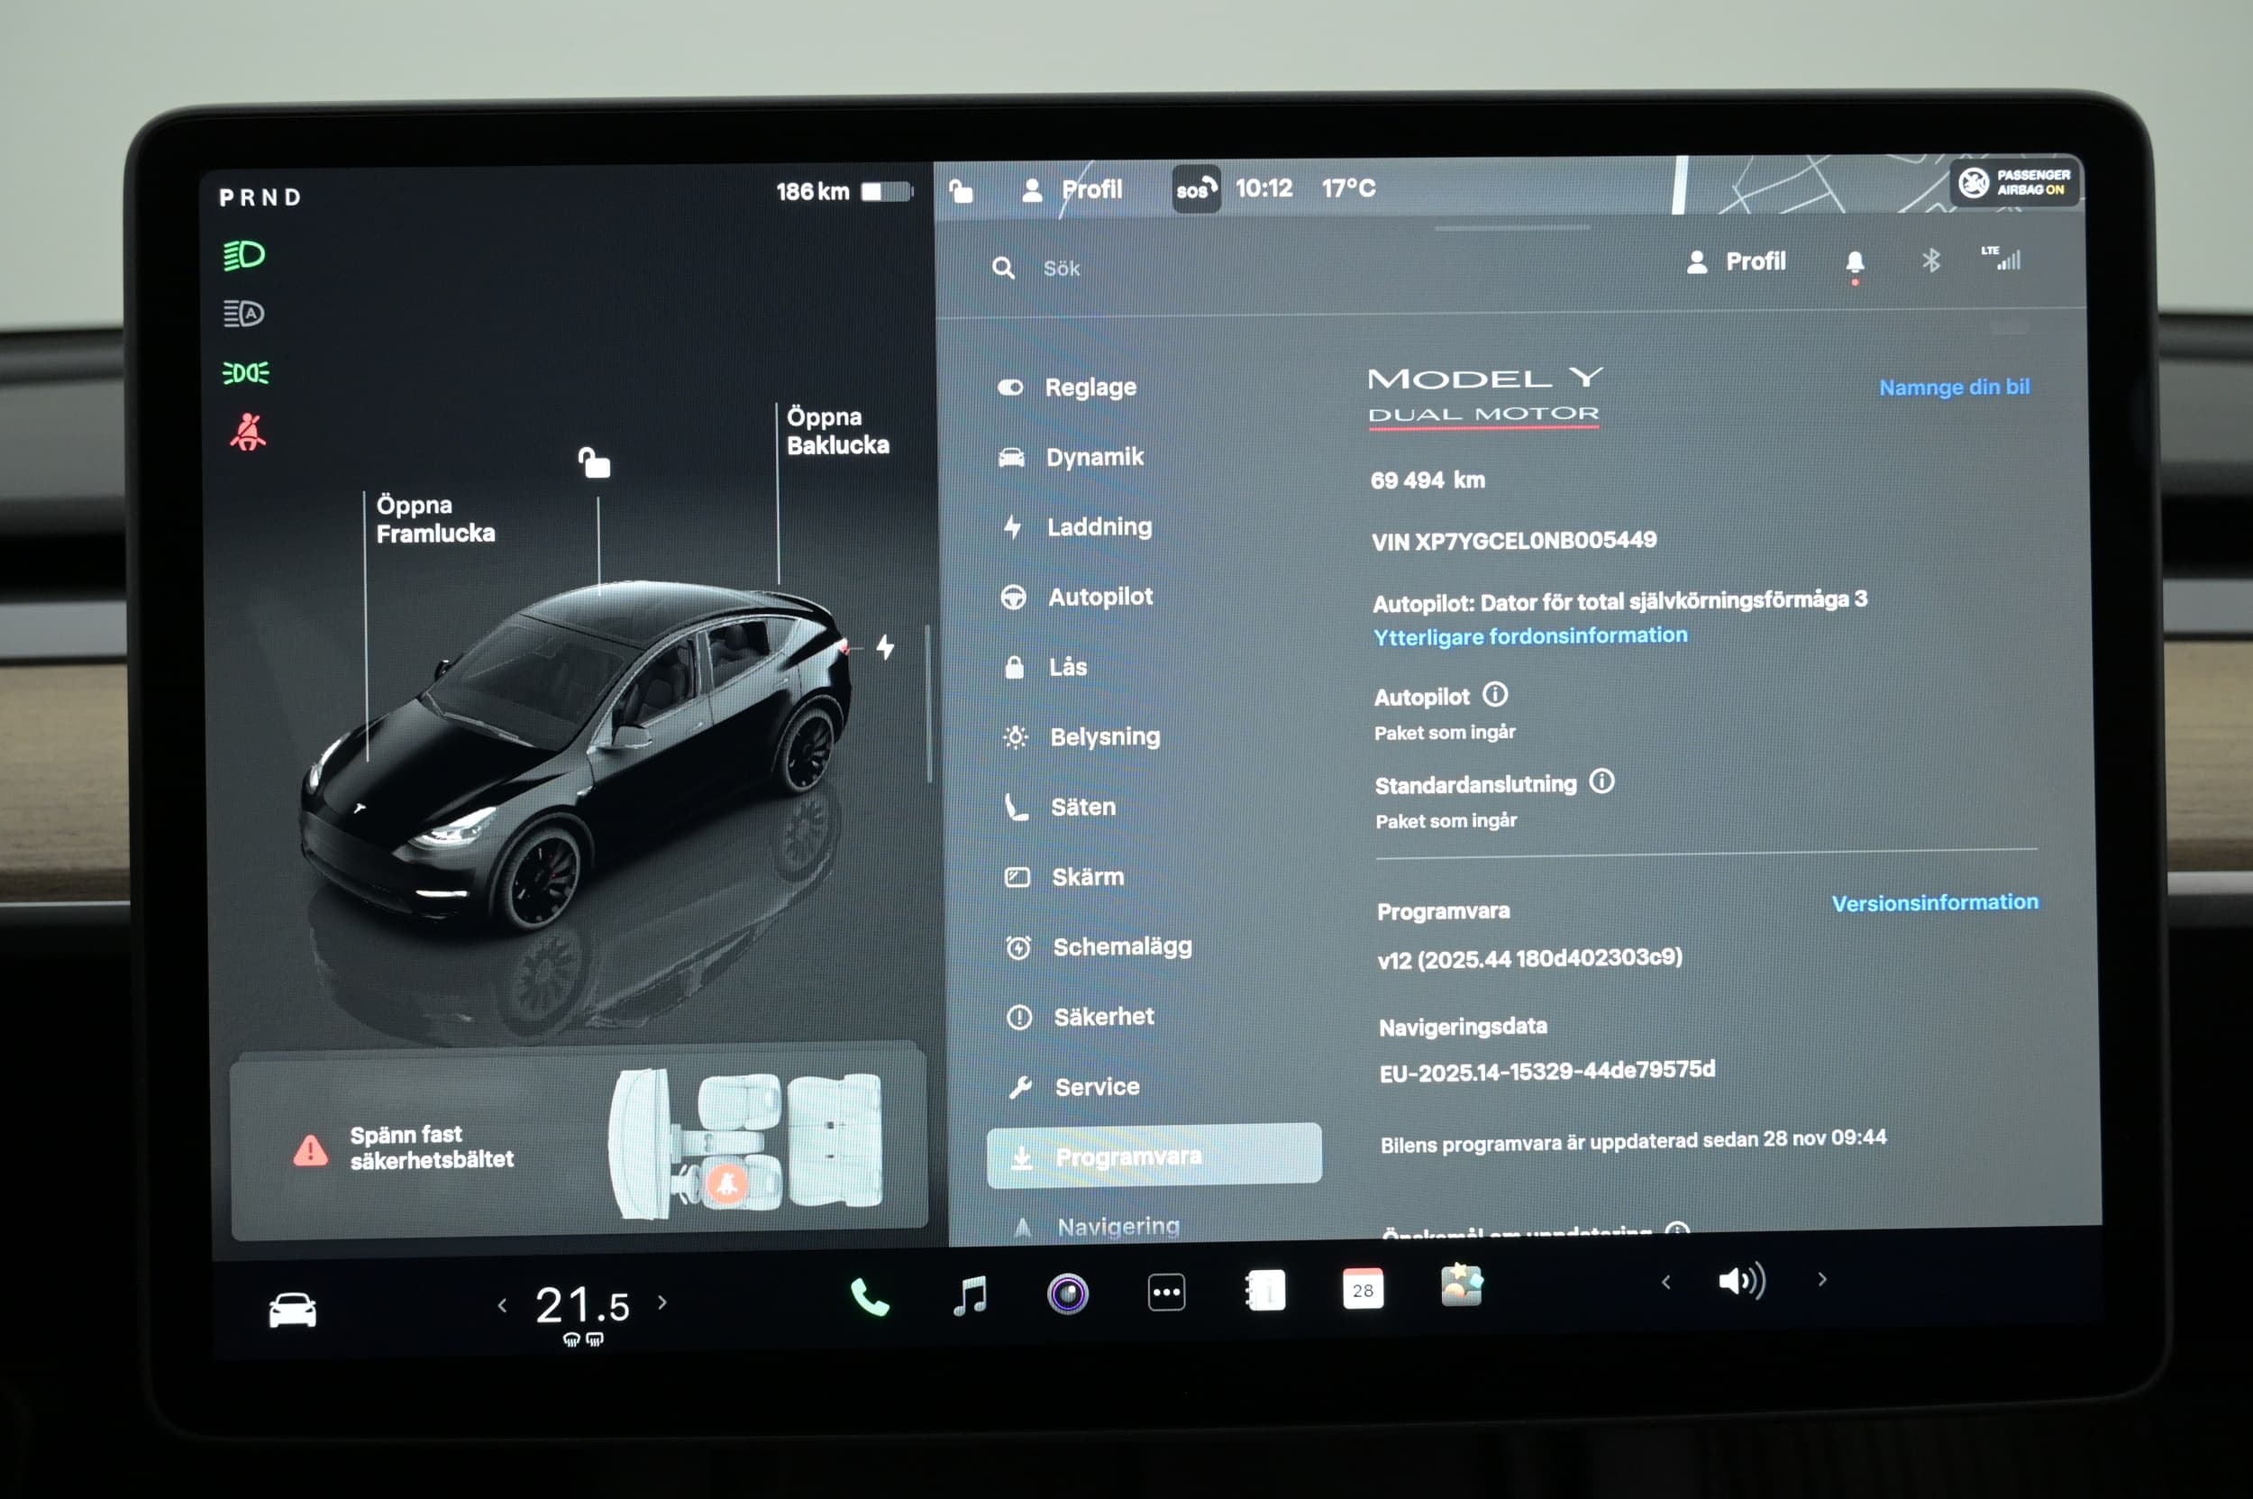Tap the Bluetooth icon
Image resolution: width=2253 pixels, height=1499 pixels.
pyautogui.click(x=1931, y=260)
